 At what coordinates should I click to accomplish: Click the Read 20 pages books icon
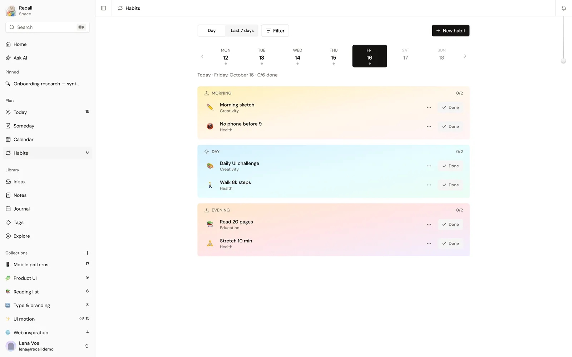point(210,225)
